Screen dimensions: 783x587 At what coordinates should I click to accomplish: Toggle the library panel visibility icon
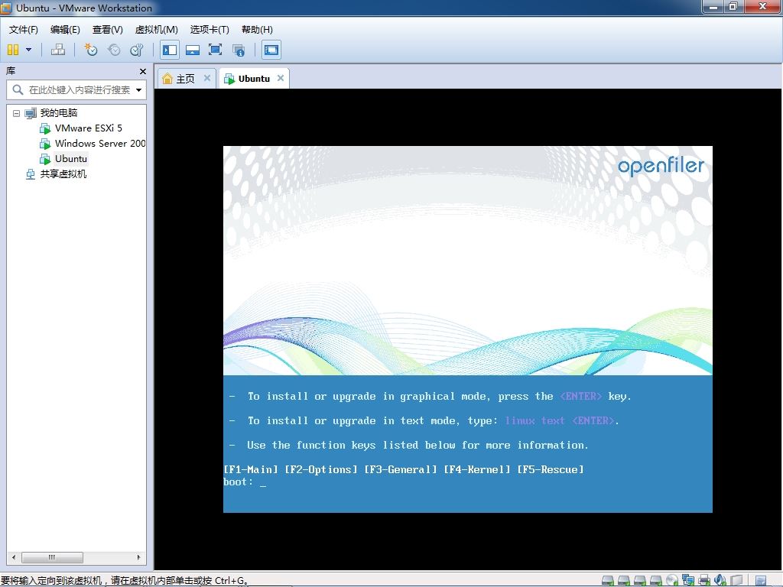[x=170, y=50]
